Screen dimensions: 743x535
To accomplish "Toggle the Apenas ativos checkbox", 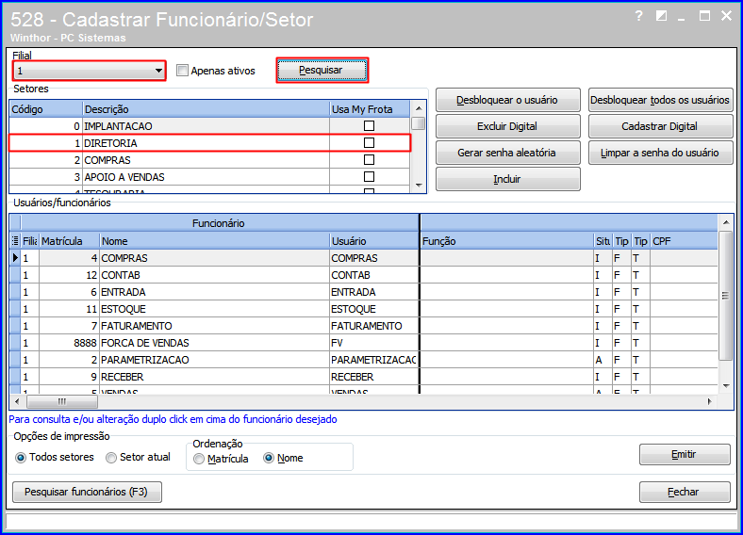I will tap(182, 71).
